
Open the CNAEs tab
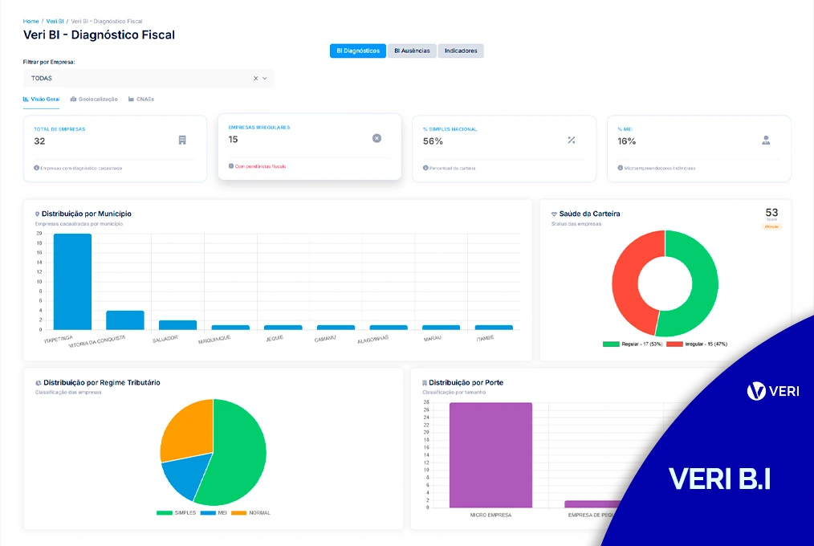141,99
